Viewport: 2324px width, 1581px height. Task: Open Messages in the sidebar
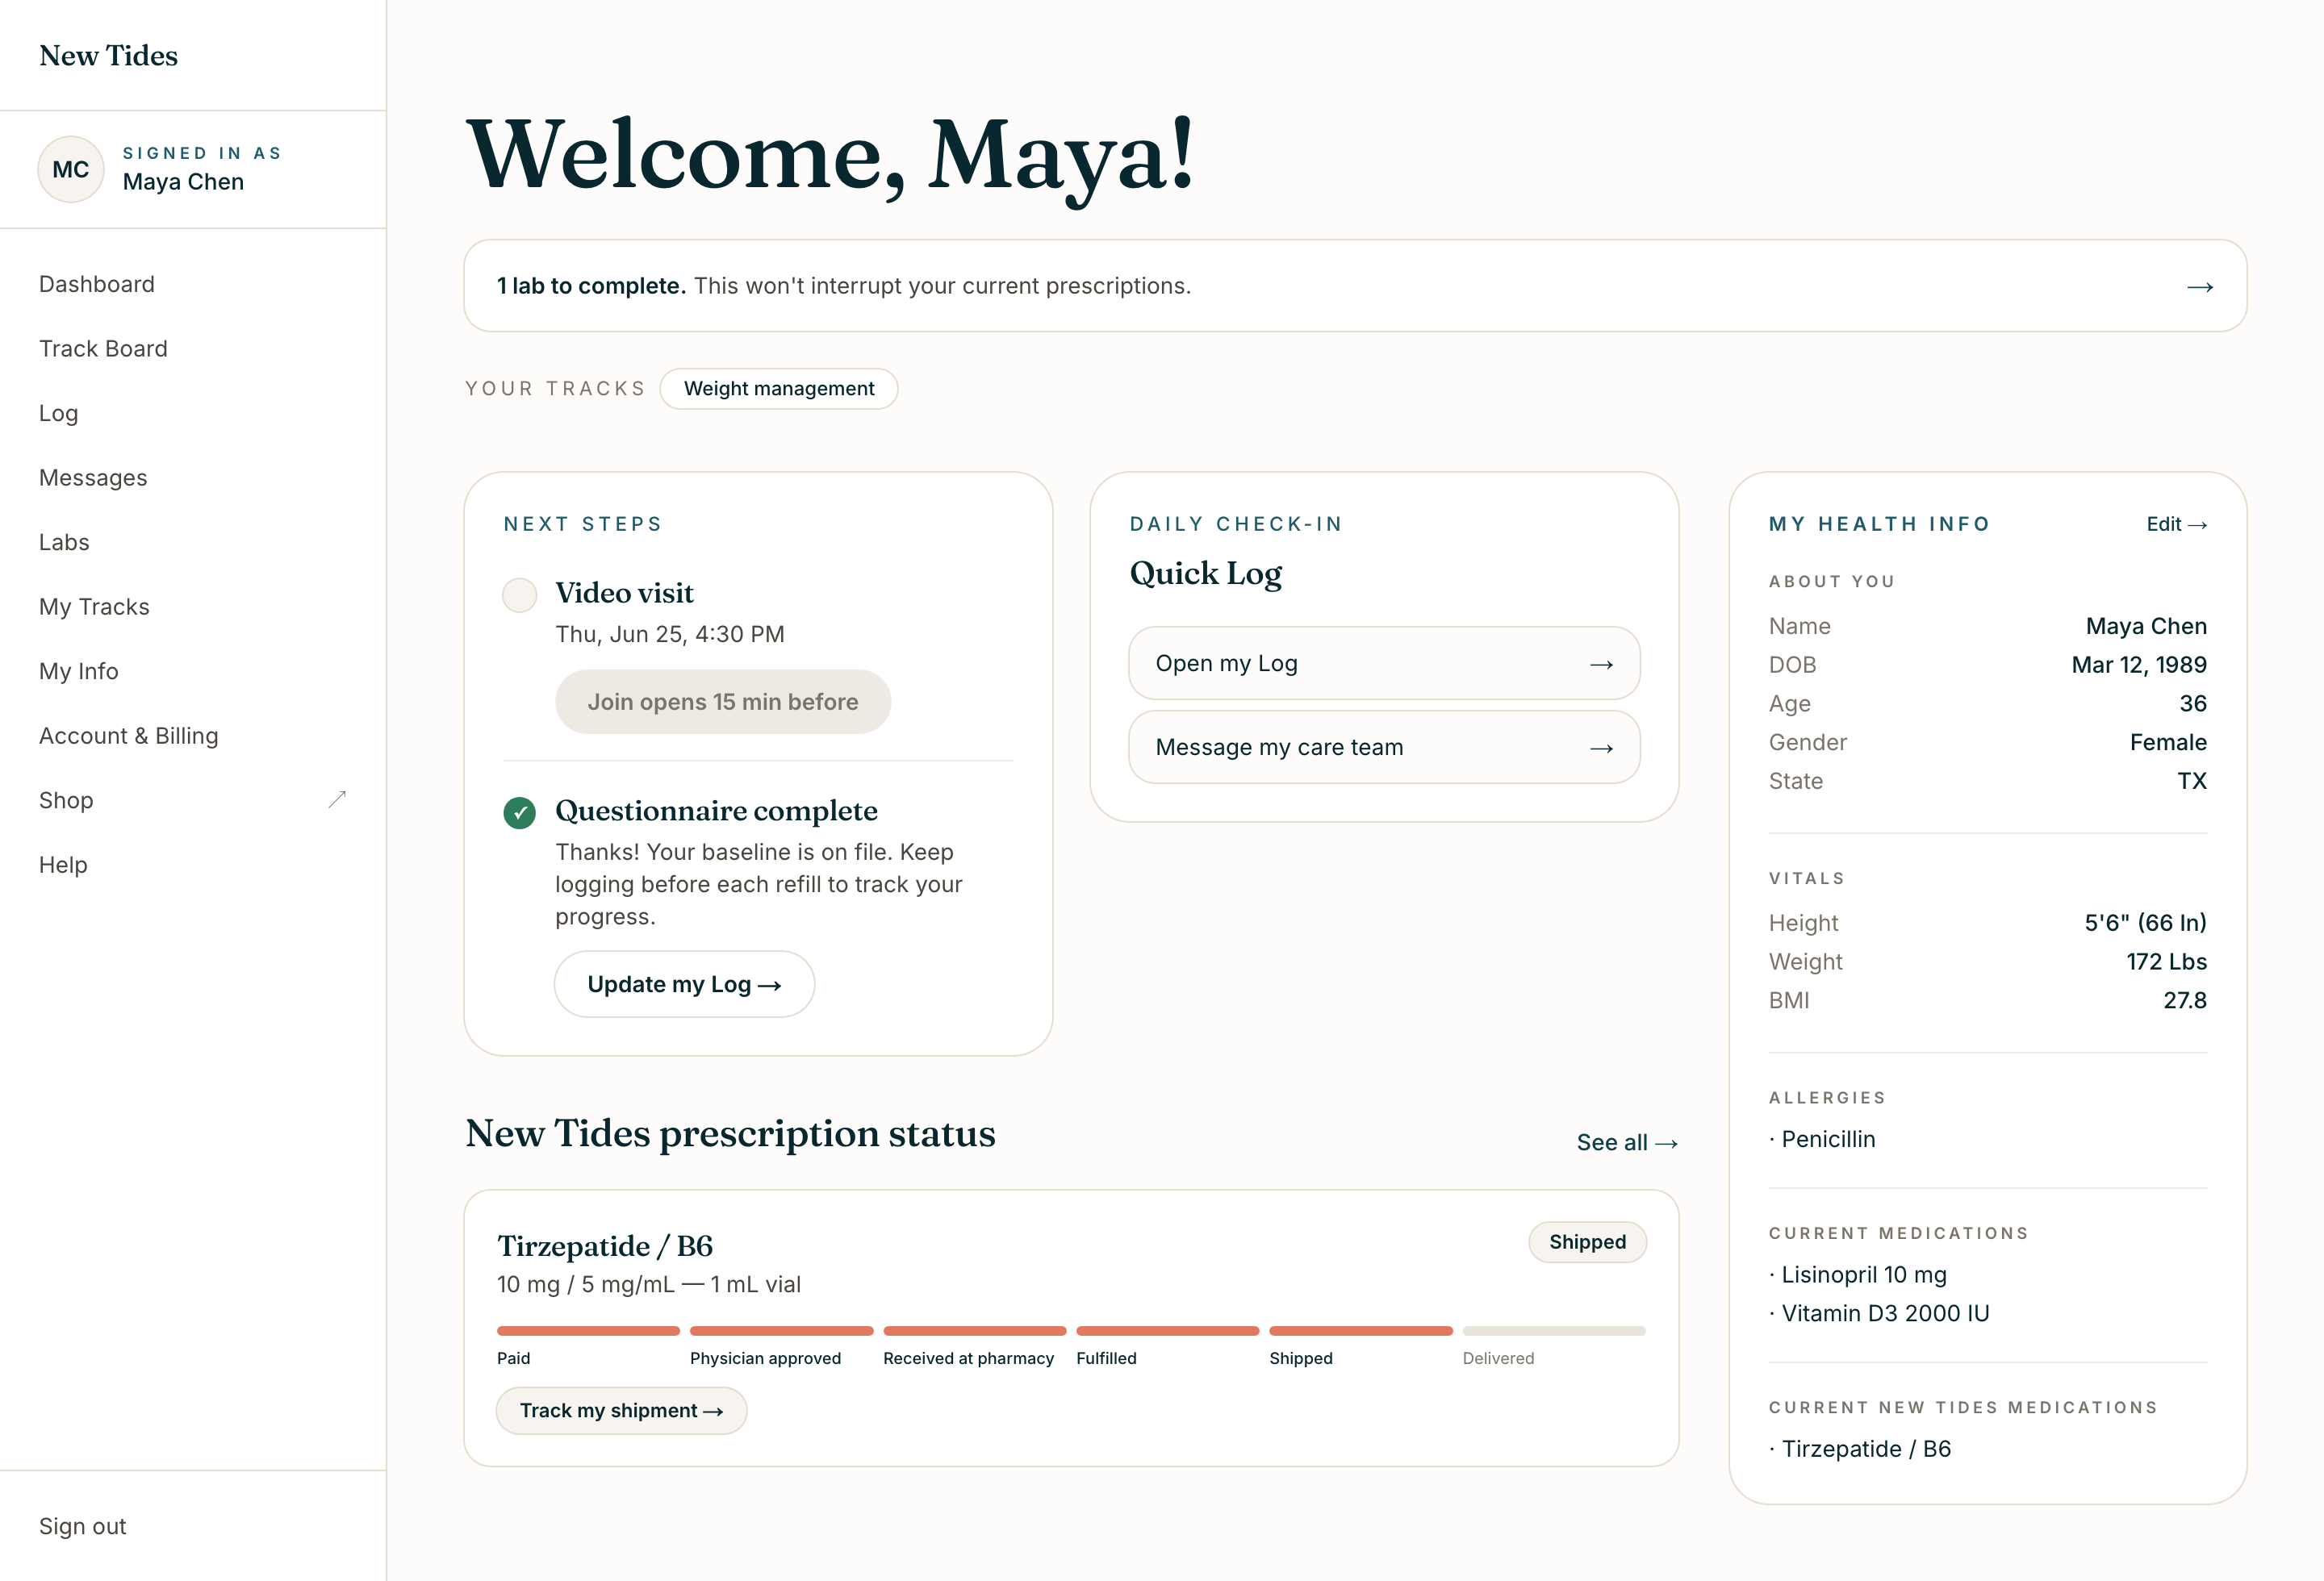pyautogui.click(x=93, y=478)
